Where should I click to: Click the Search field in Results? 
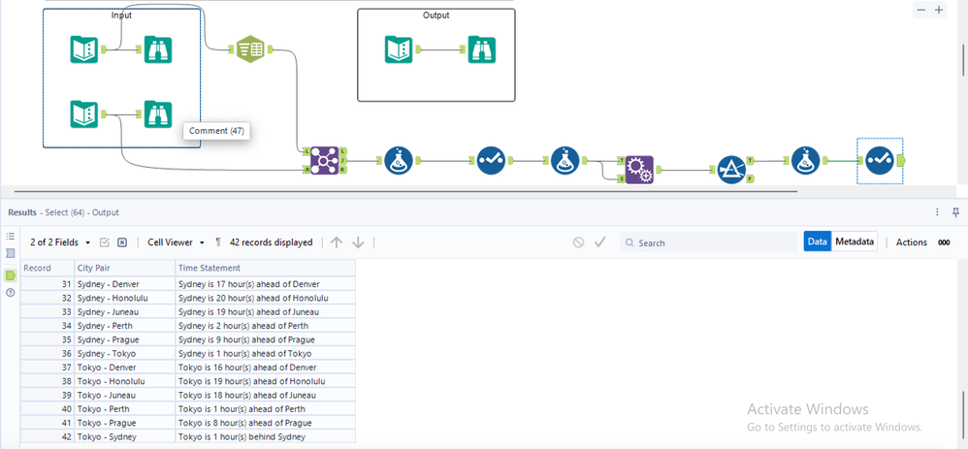(x=709, y=242)
